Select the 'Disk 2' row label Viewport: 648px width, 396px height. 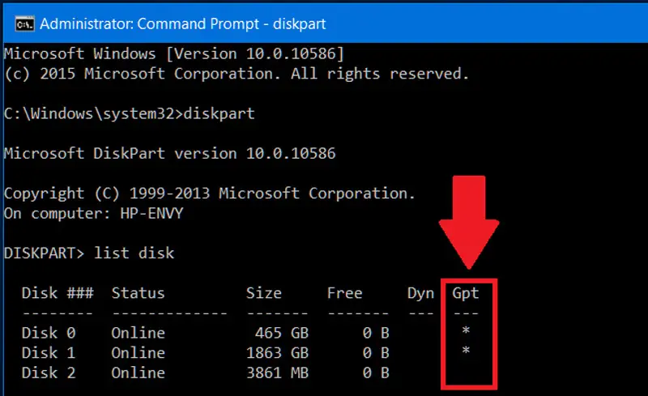49,372
